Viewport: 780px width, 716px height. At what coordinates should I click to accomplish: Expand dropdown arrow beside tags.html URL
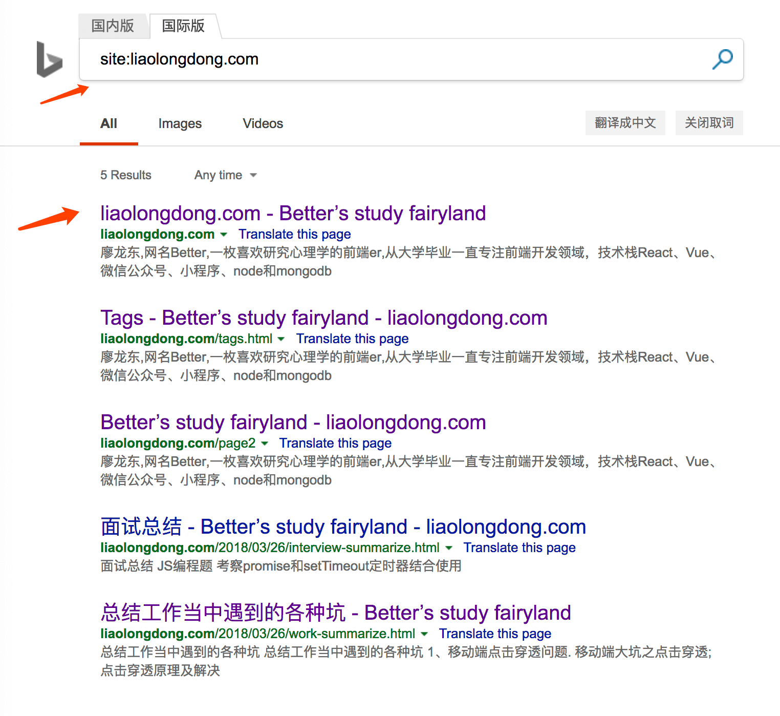281,339
